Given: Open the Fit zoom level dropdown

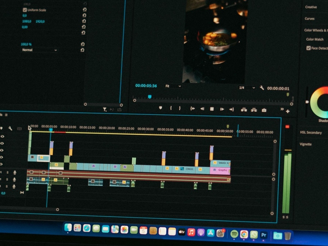Looking at the screenshot, I should tap(173, 86).
